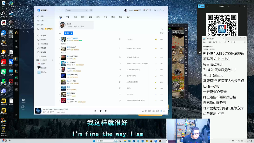The width and height of the screenshot is (254, 143).
Task: Play the previous track in Kugou player
Action: (95, 111)
